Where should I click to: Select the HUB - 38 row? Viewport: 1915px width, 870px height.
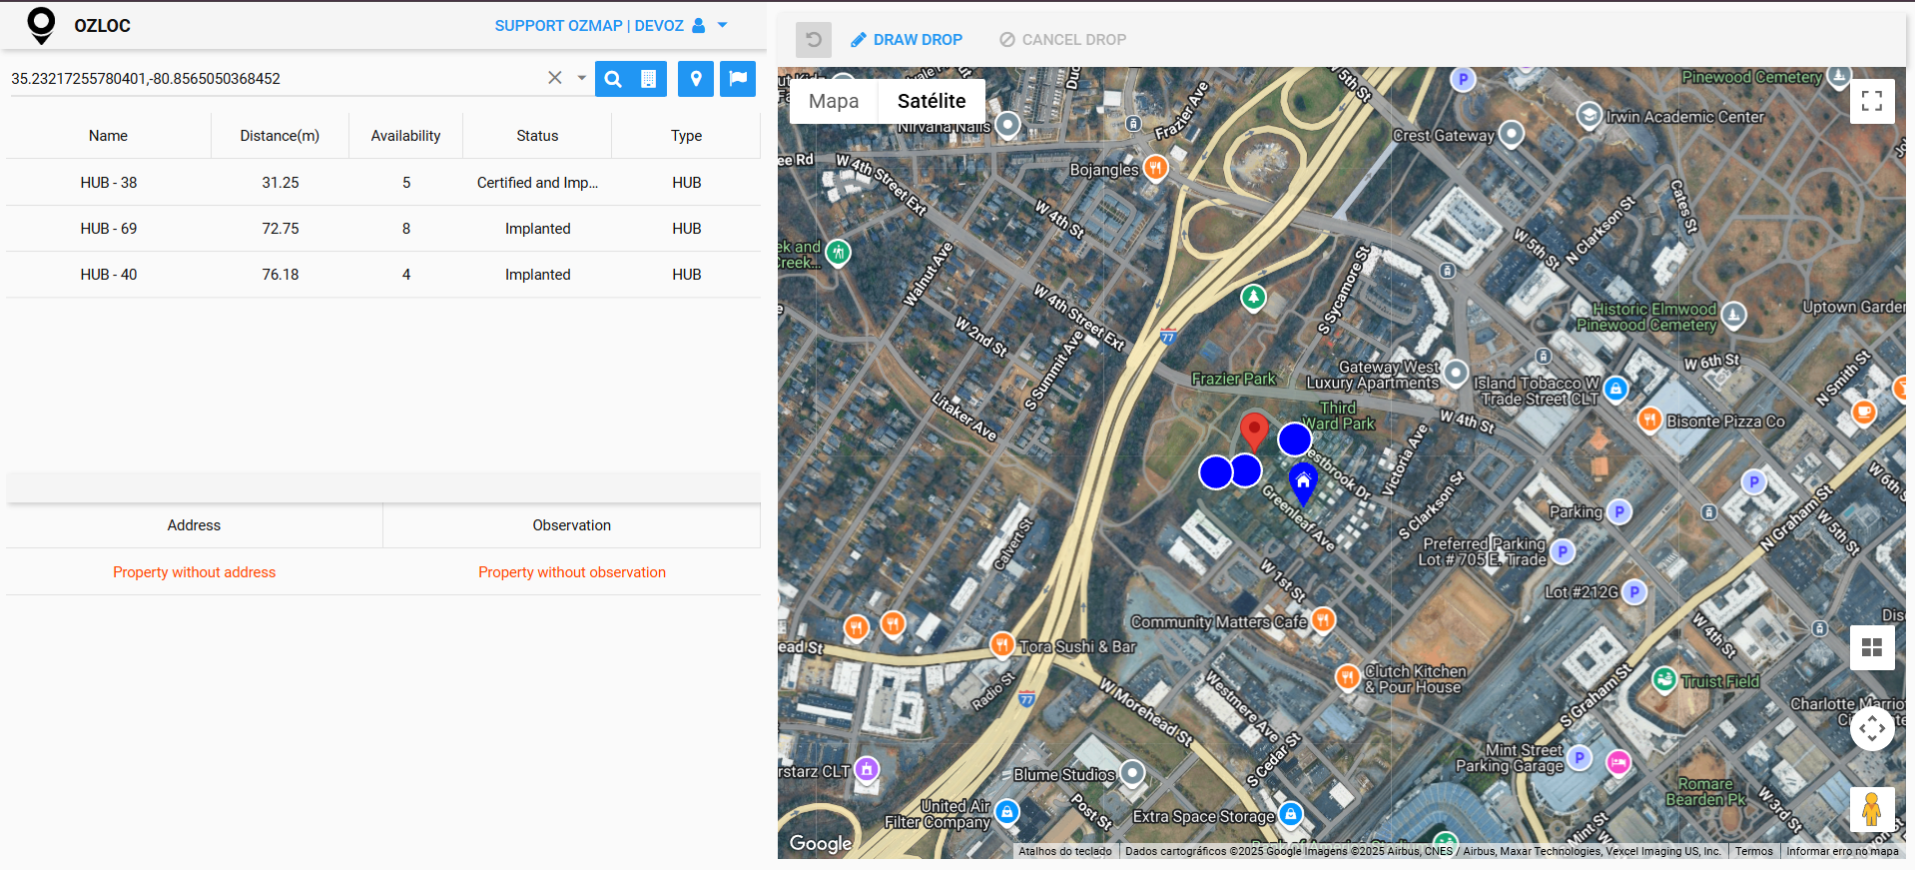pyautogui.click(x=383, y=183)
